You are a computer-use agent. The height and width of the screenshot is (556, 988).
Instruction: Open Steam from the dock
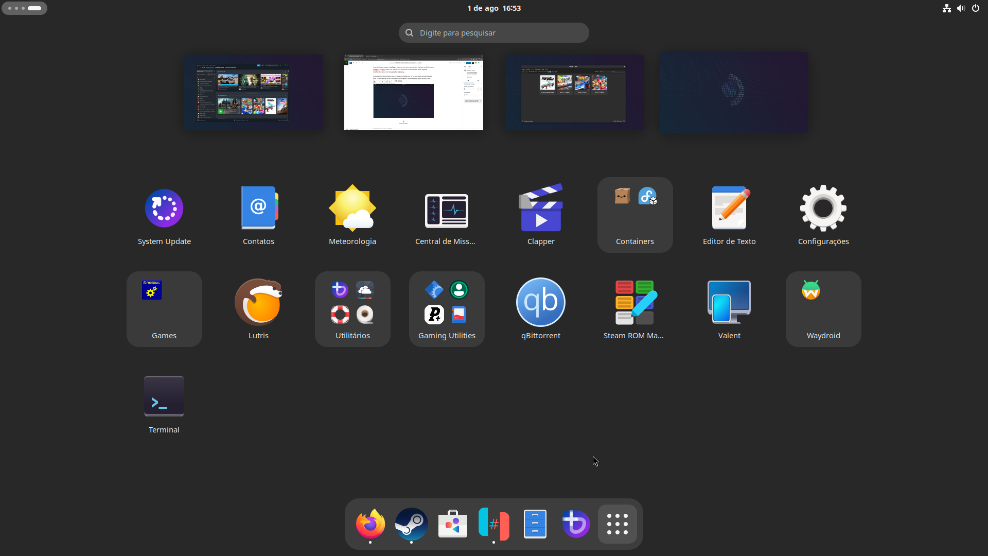[x=411, y=524]
